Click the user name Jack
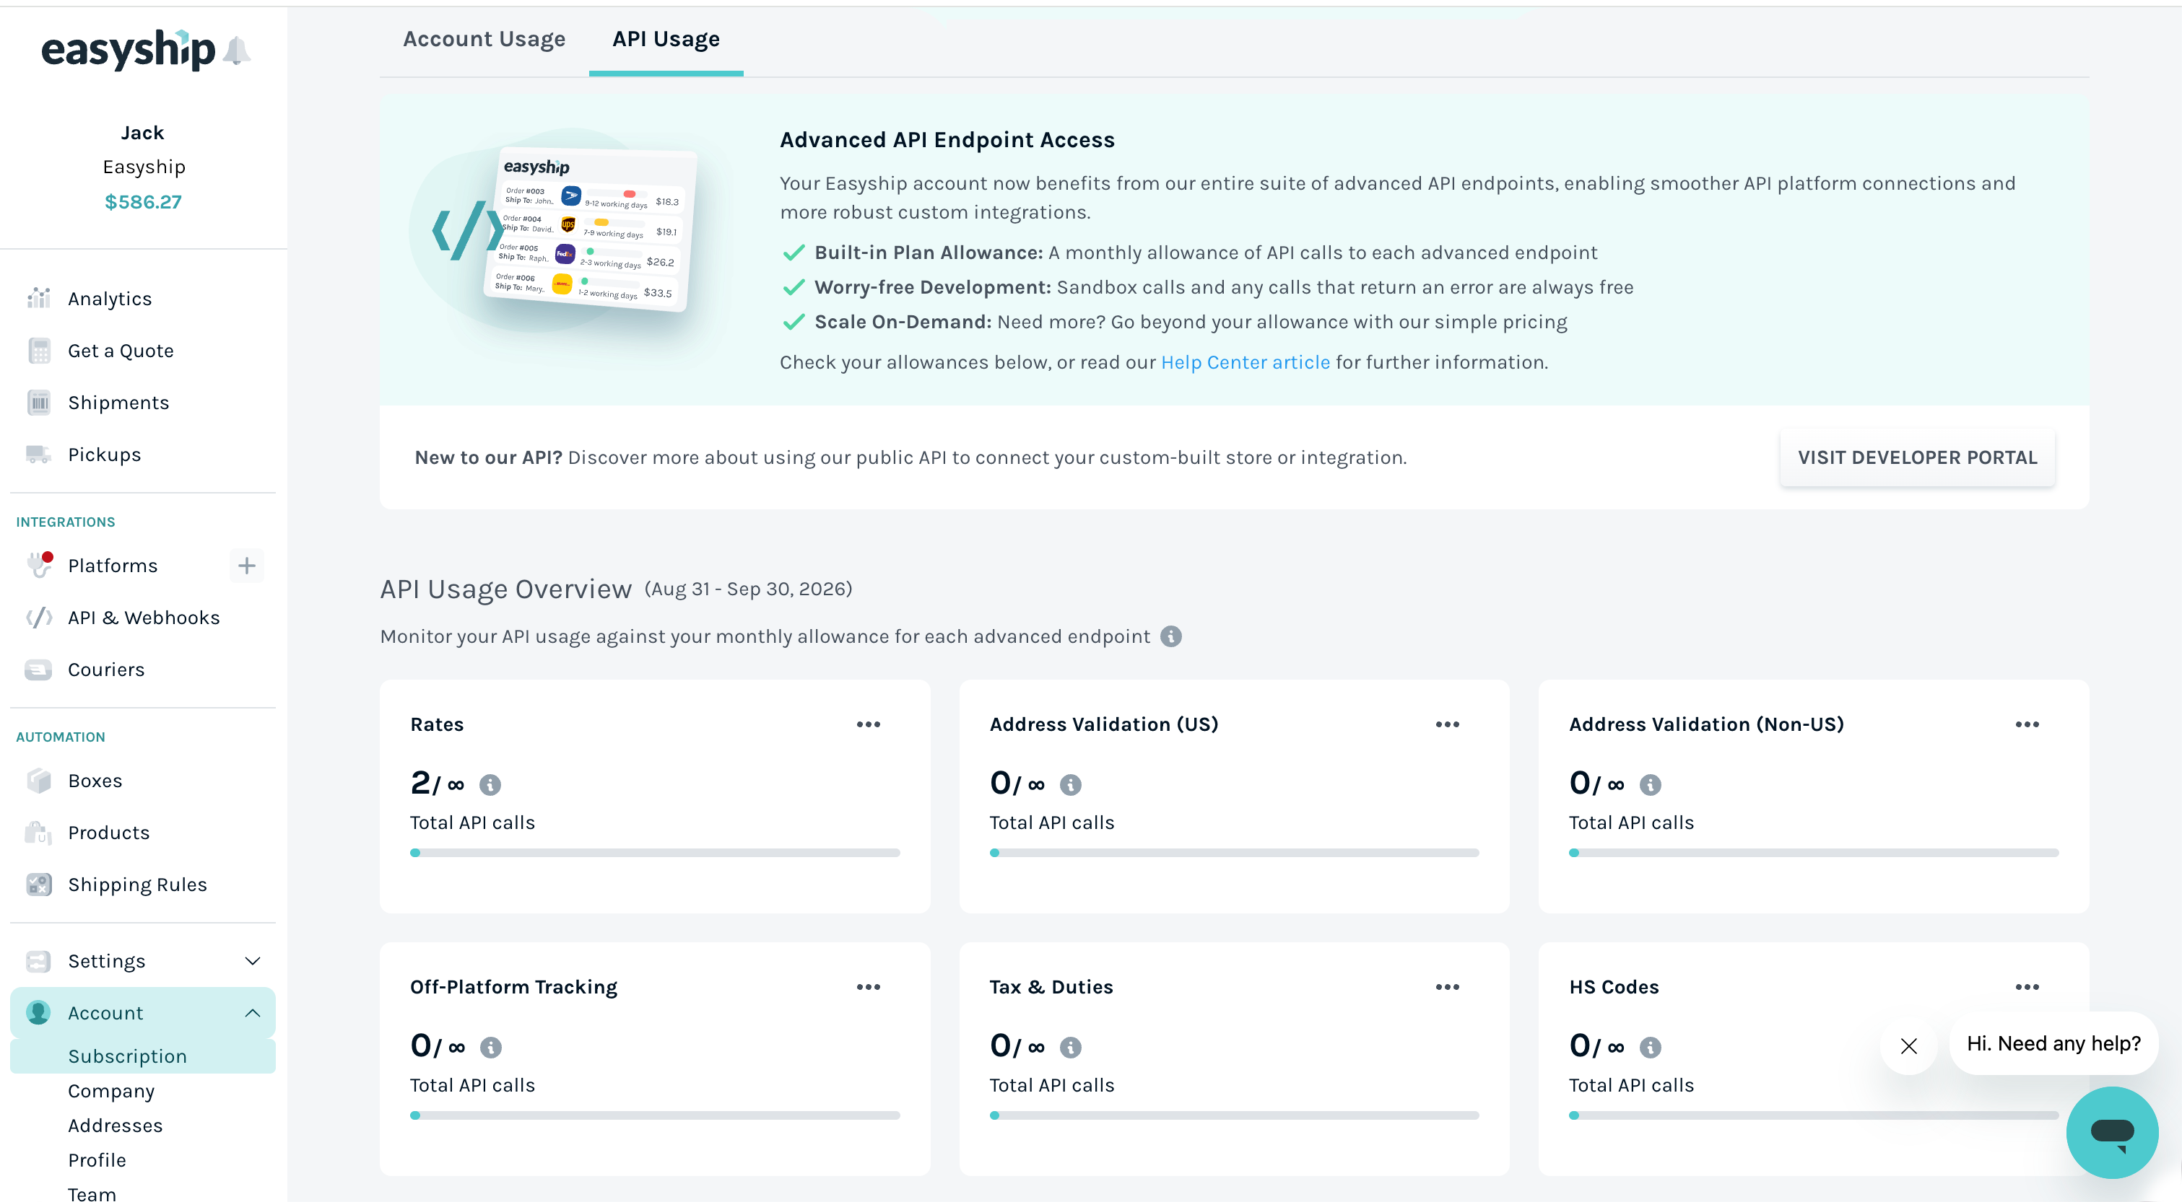The height and width of the screenshot is (1202, 2182). coord(142,132)
